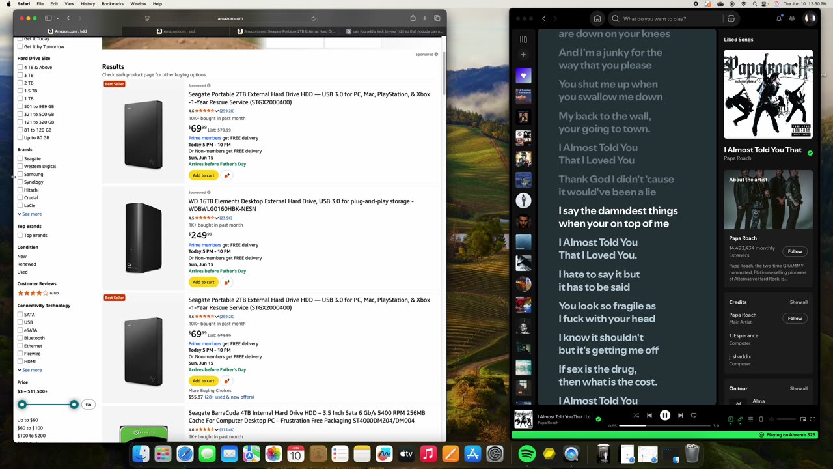The width and height of the screenshot is (833, 469).
Task: Share the page from Safari toolbar
Action: (413, 18)
